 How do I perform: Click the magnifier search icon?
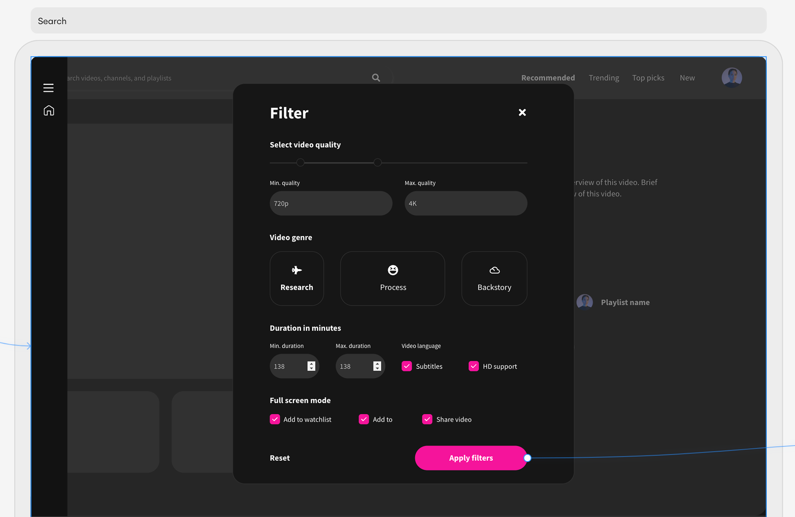pyautogui.click(x=376, y=78)
